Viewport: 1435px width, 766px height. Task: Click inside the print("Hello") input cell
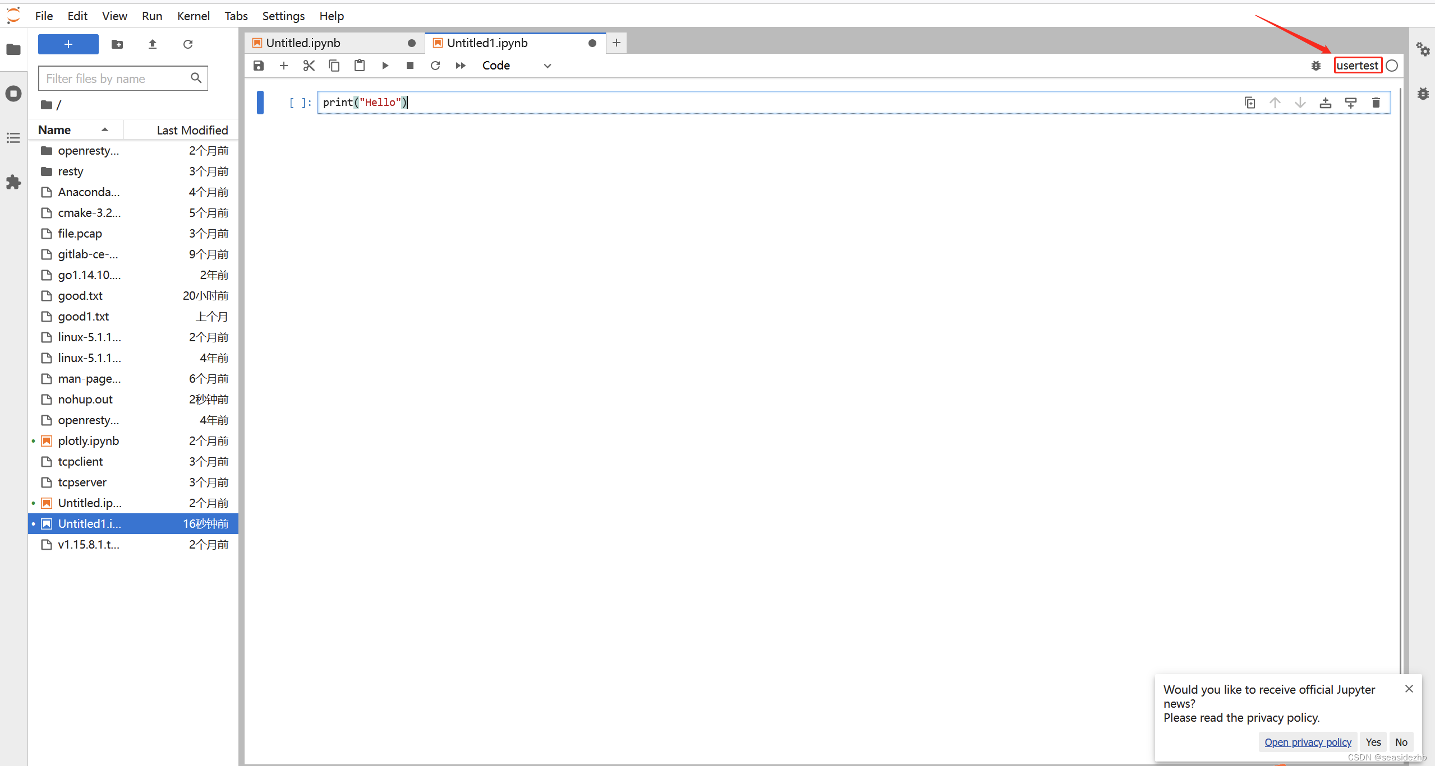[365, 101]
